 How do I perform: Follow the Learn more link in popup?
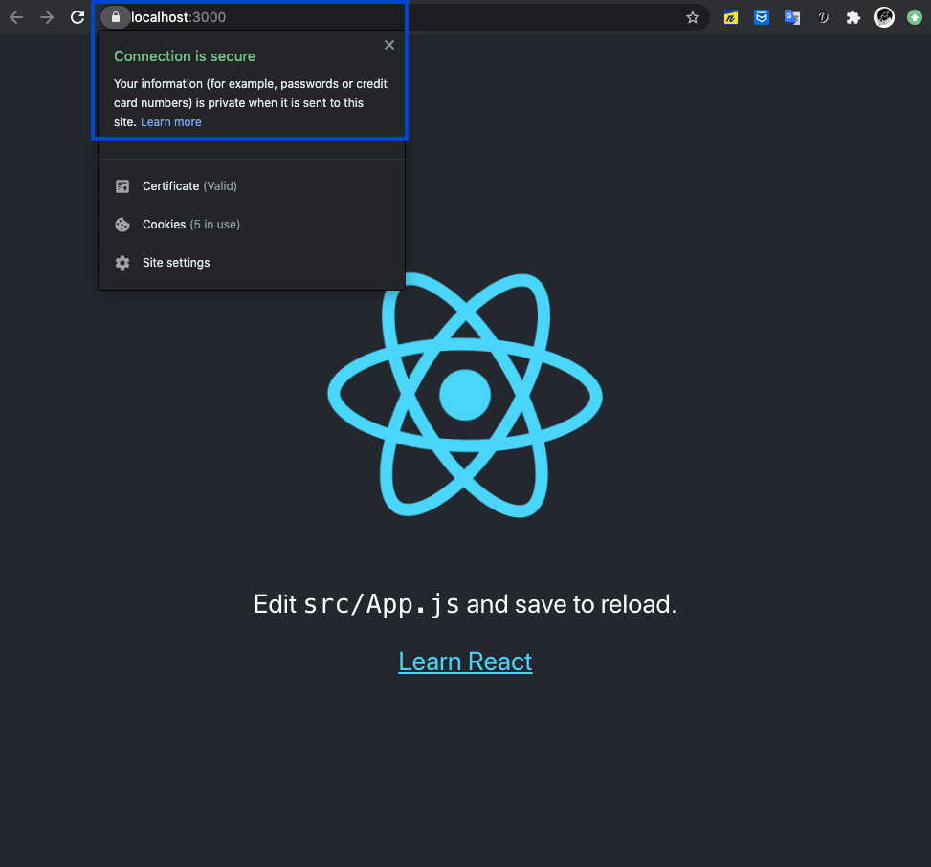[171, 122]
